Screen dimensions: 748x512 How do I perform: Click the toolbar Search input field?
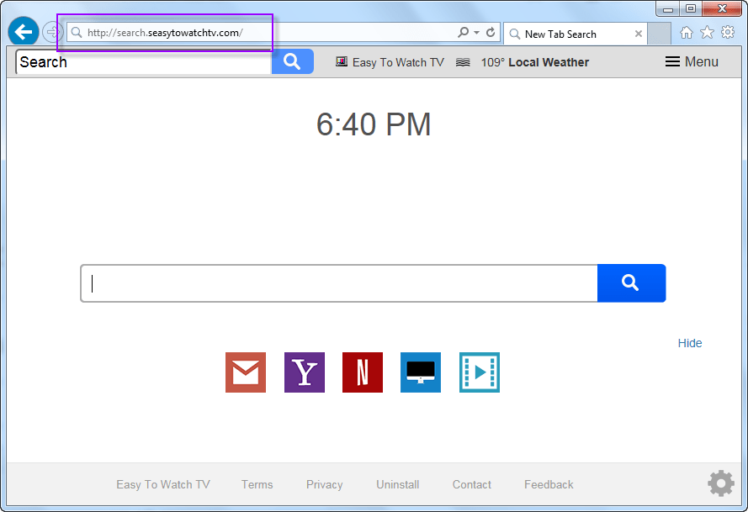144,62
